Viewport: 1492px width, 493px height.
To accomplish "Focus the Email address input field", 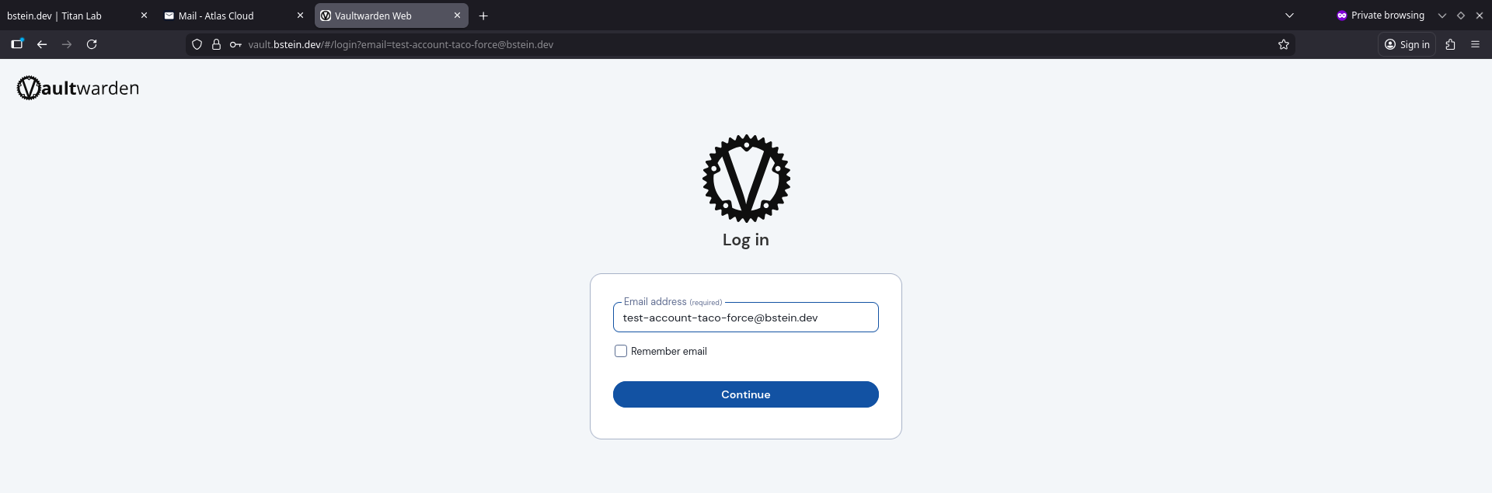I will (745, 318).
